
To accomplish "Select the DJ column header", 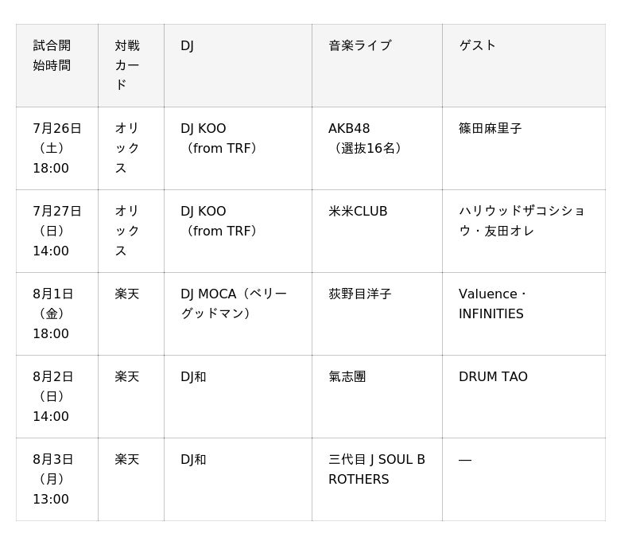I will point(188,46).
